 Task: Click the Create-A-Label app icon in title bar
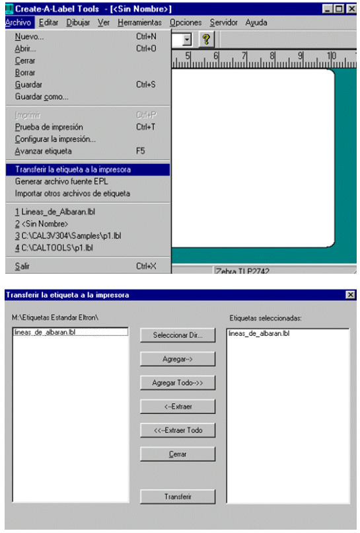[9, 9]
